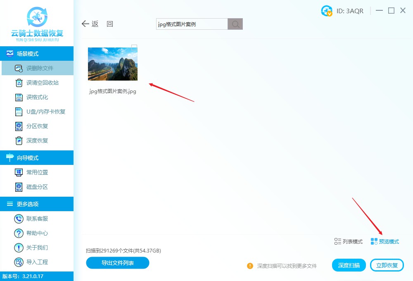Image resolution: width=413 pixels, height=281 pixels.
Task: Click the 导出文件列表 button
Action: tap(117, 263)
